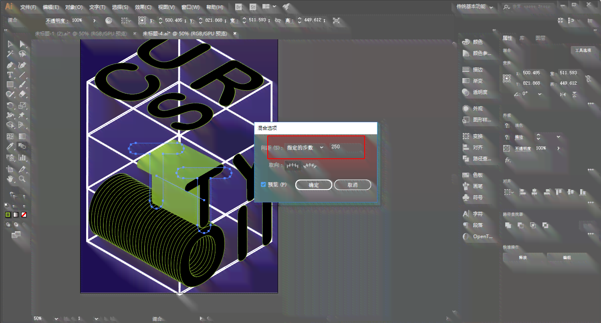
Task: Select the Line Segment tool
Action: [23, 75]
